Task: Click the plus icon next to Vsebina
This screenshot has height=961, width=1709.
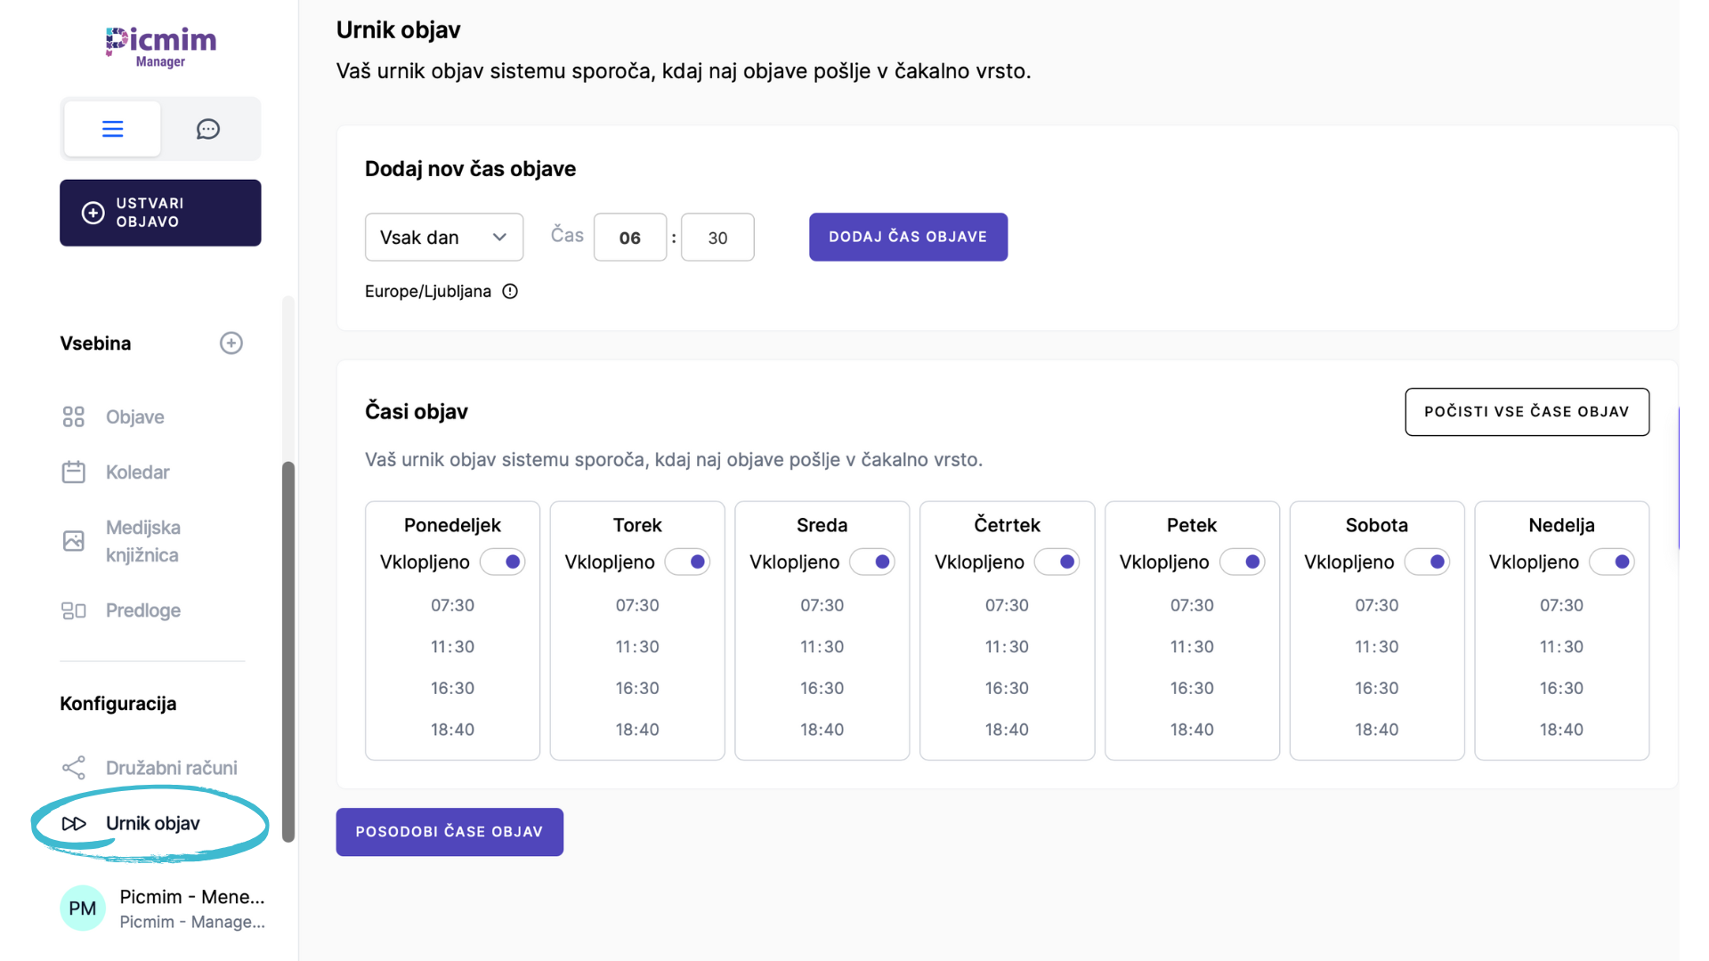Action: [231, 343]
